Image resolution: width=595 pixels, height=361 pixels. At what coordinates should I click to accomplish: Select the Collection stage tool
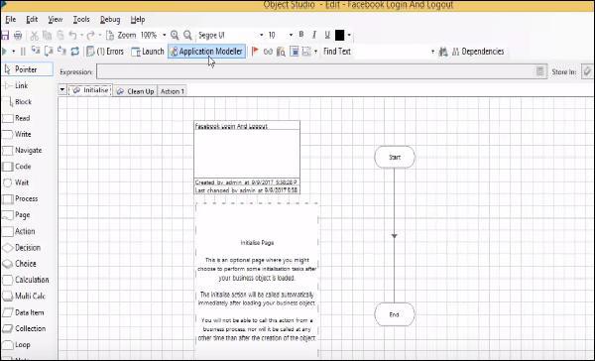coord(24,328)
